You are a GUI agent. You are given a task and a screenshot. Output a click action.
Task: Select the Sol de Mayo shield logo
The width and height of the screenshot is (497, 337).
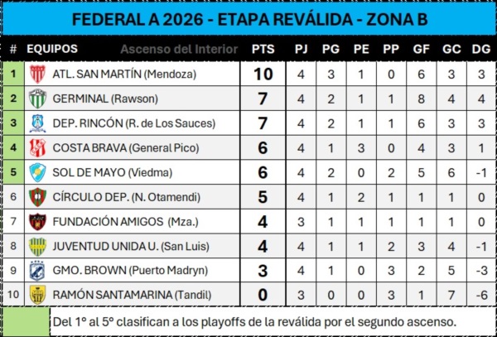pyautogui.click(x=38, y=172)
